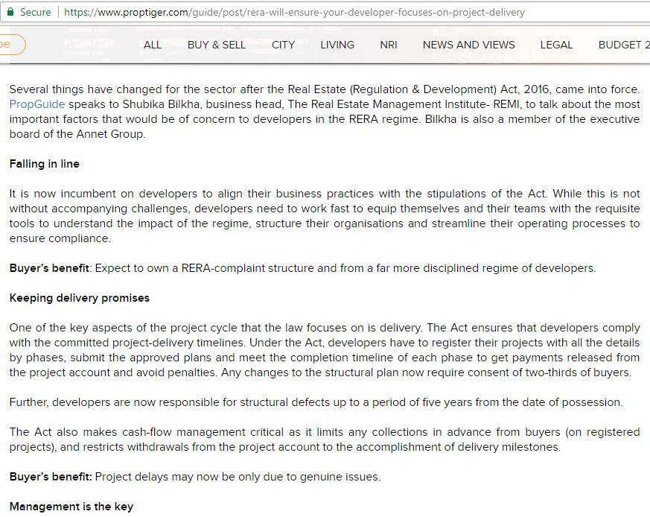
Task: Click the green secure padlock icon
Action: point(10,12)
